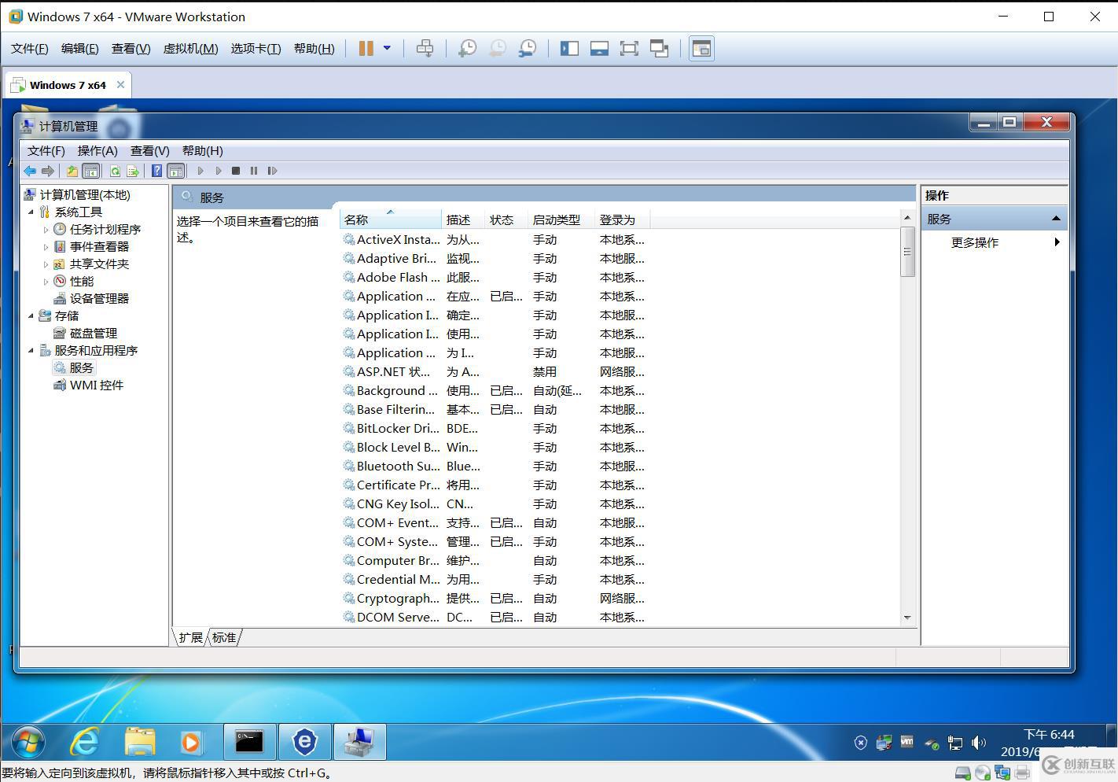Click the services list vertical scrollbar thumb

click(907, 252)
